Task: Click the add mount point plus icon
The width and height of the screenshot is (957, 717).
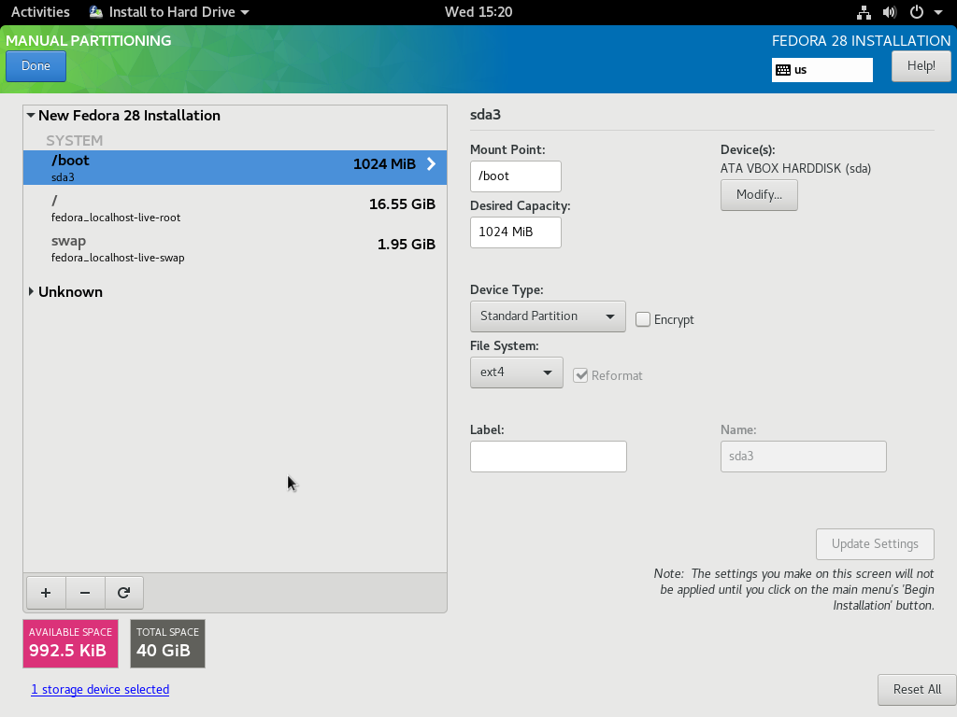Action: (x=46, y=593)
